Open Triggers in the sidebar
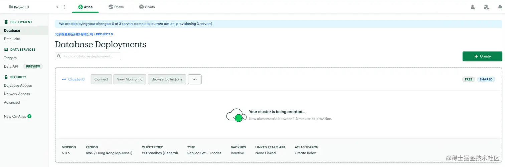 coord(10,58)
